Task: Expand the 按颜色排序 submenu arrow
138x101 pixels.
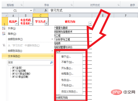Action: [x=52, y=39]
